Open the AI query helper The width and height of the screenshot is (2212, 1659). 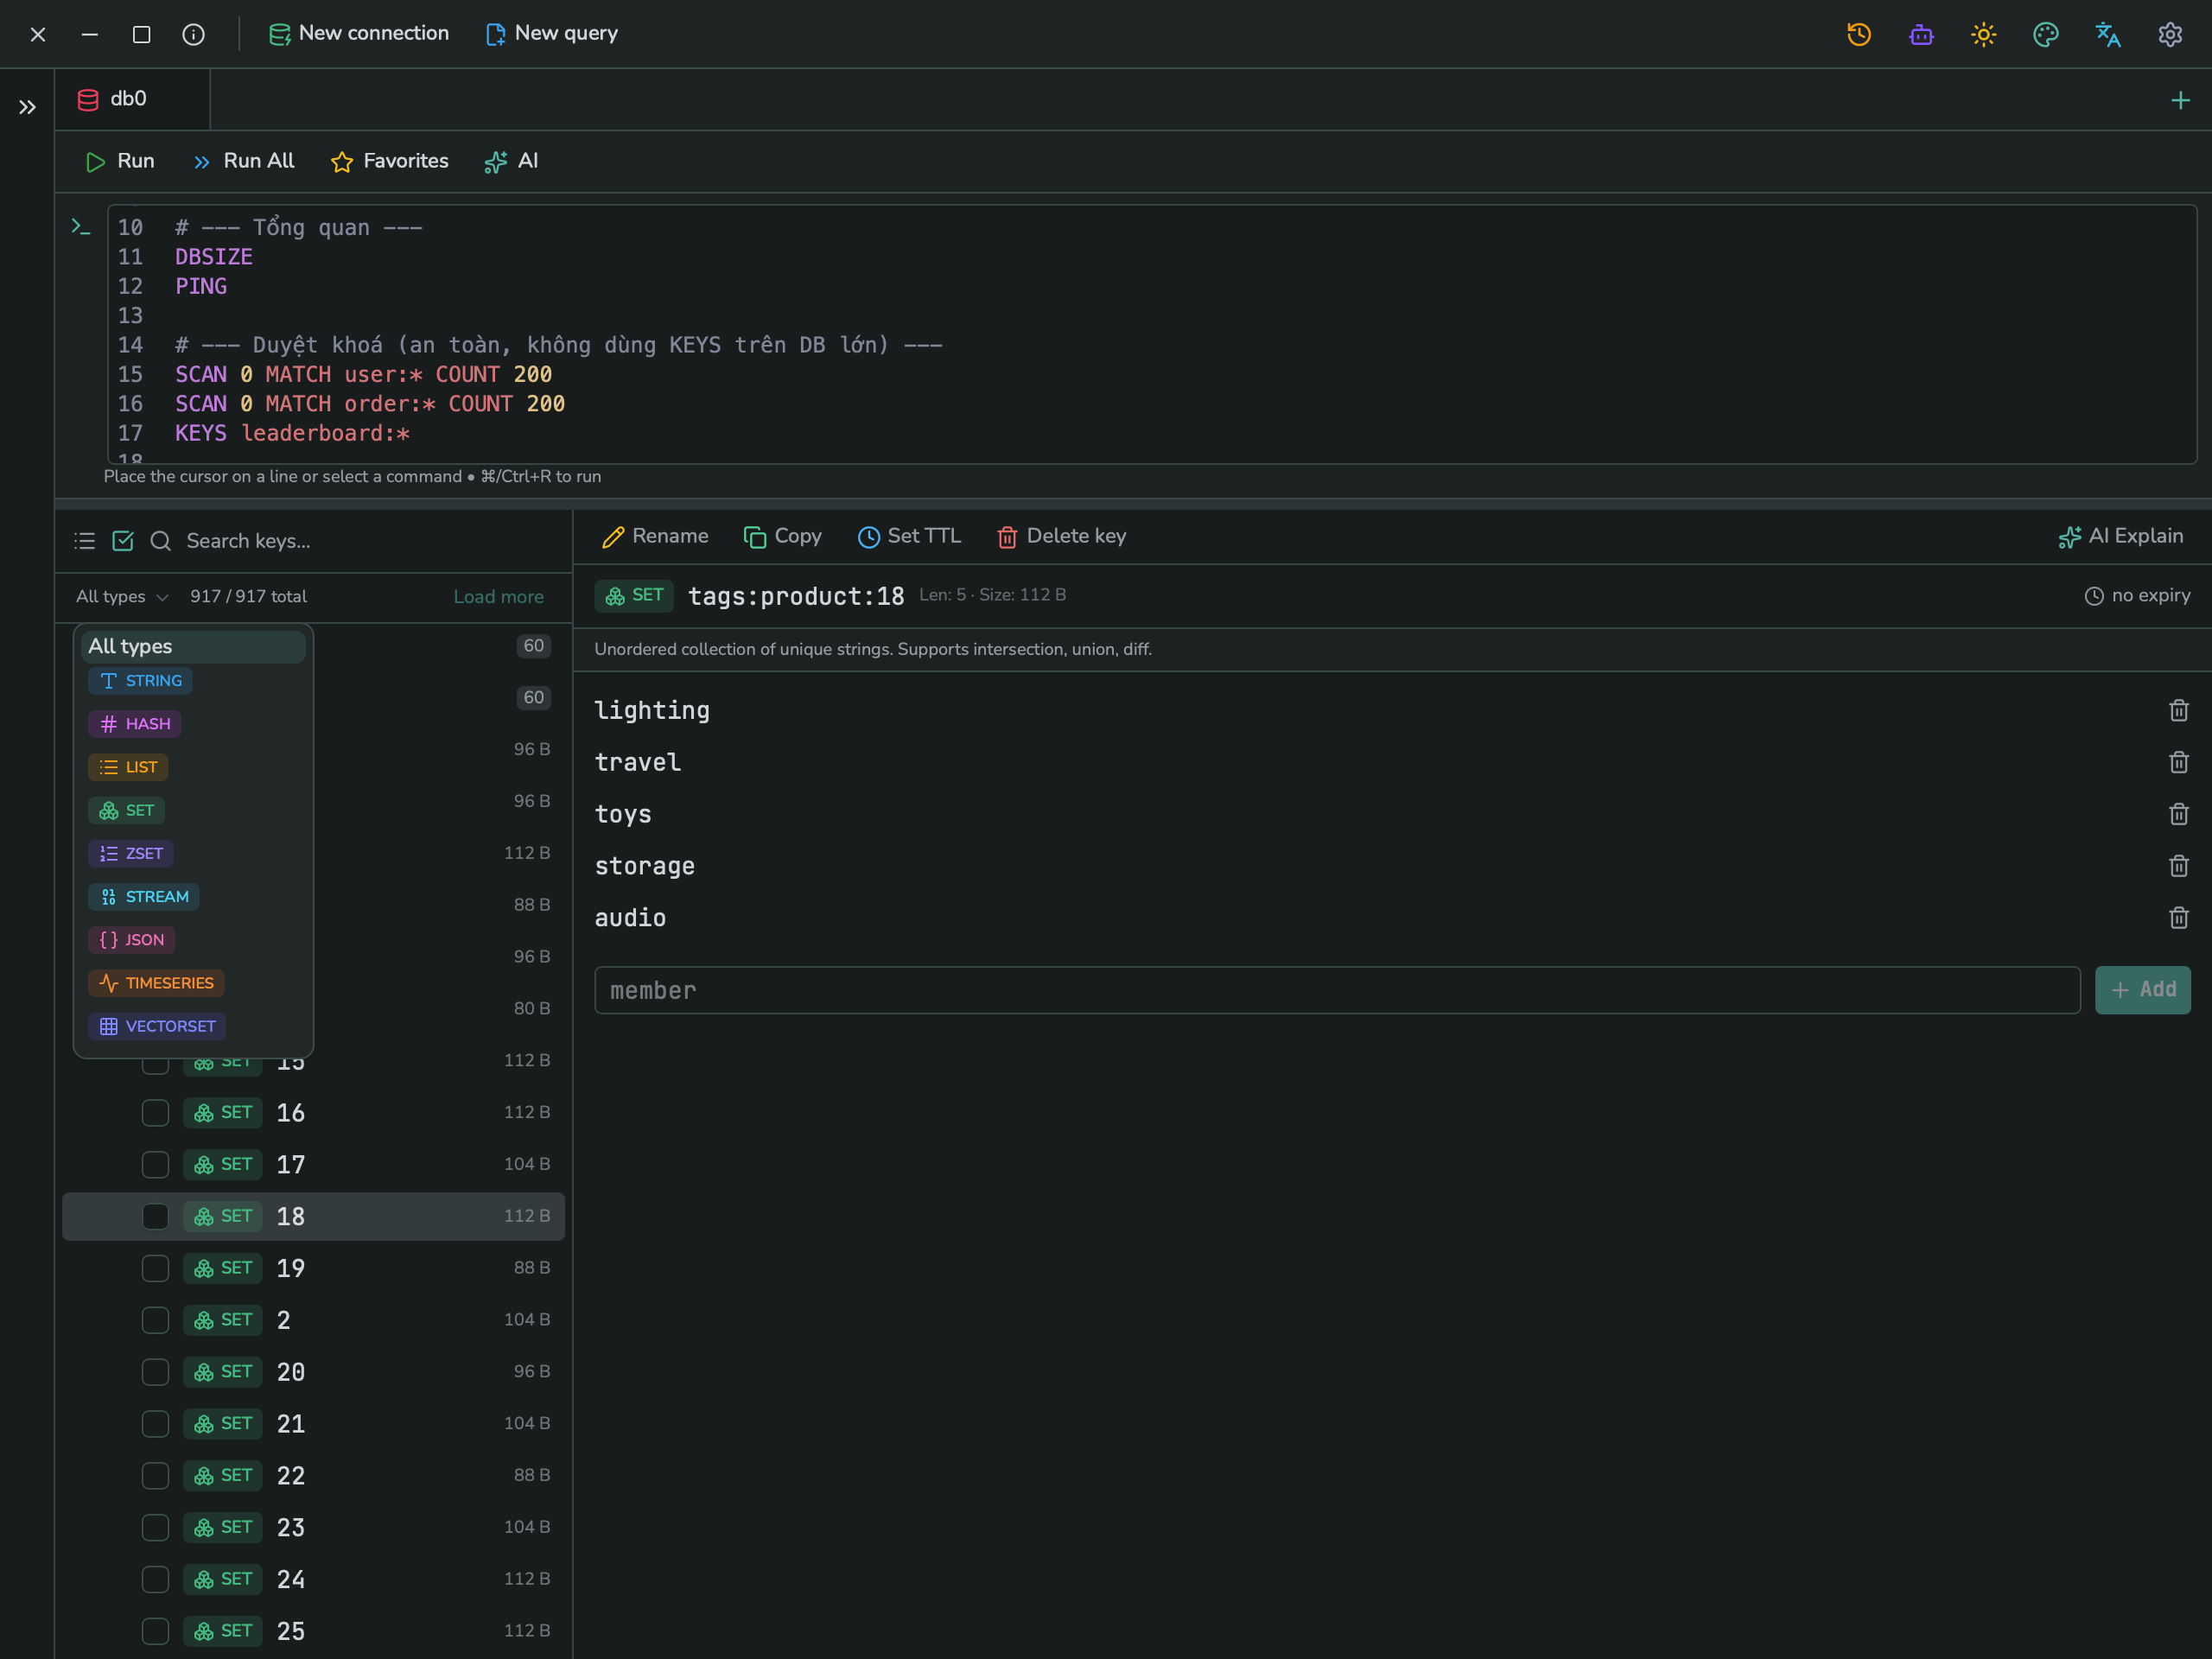click(512, 161)
